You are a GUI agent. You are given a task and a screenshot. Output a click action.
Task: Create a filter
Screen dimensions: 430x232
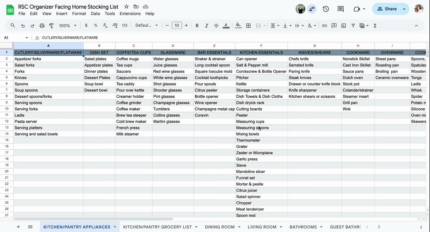[x=353, y=25]
